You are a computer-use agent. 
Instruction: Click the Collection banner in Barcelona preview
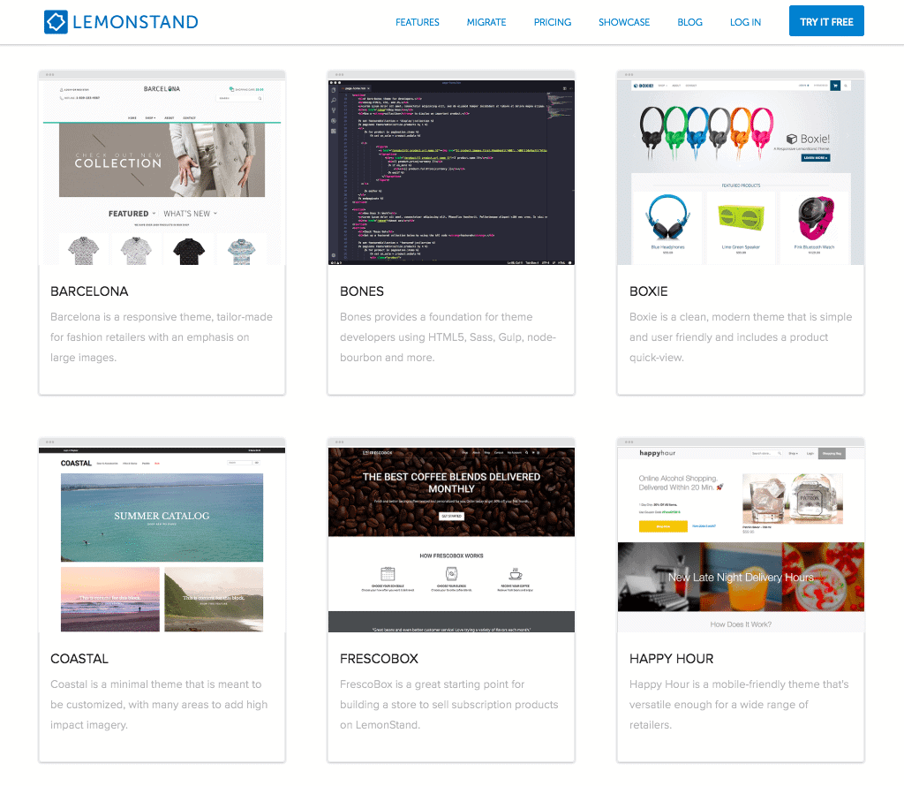tap(162, 160)
